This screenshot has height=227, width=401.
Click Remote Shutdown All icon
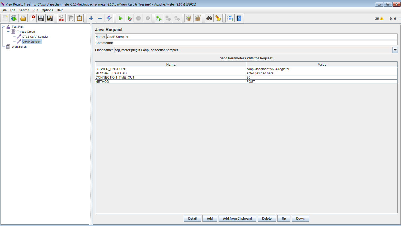click(177, 18)
